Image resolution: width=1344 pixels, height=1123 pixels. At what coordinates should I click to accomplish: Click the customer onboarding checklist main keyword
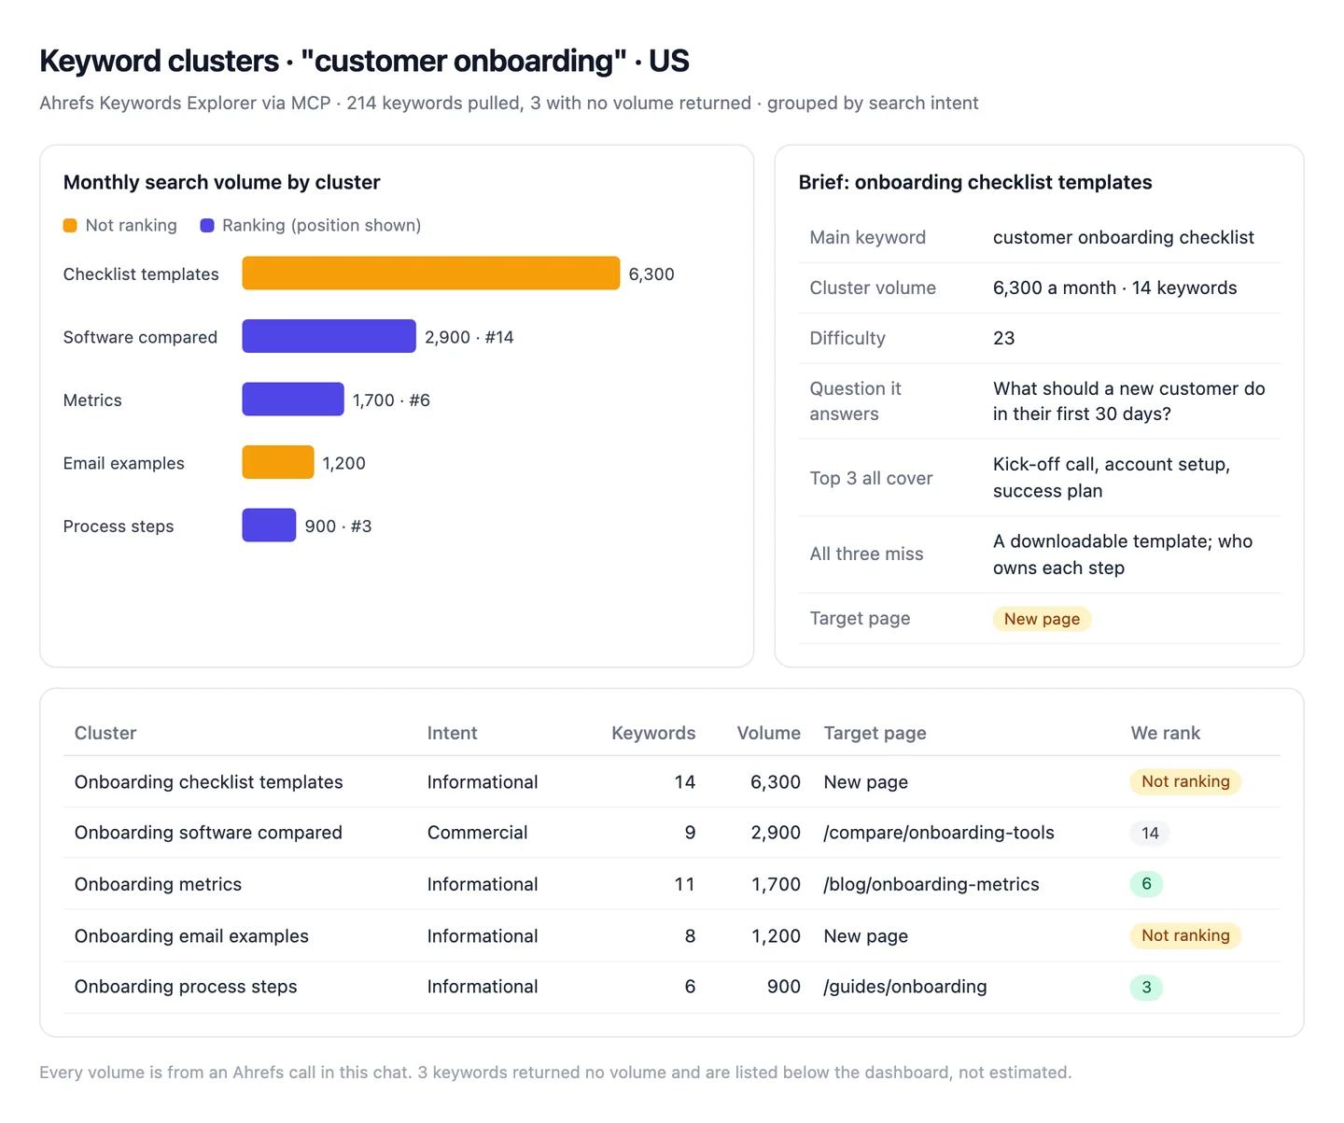coord(1124,237)
